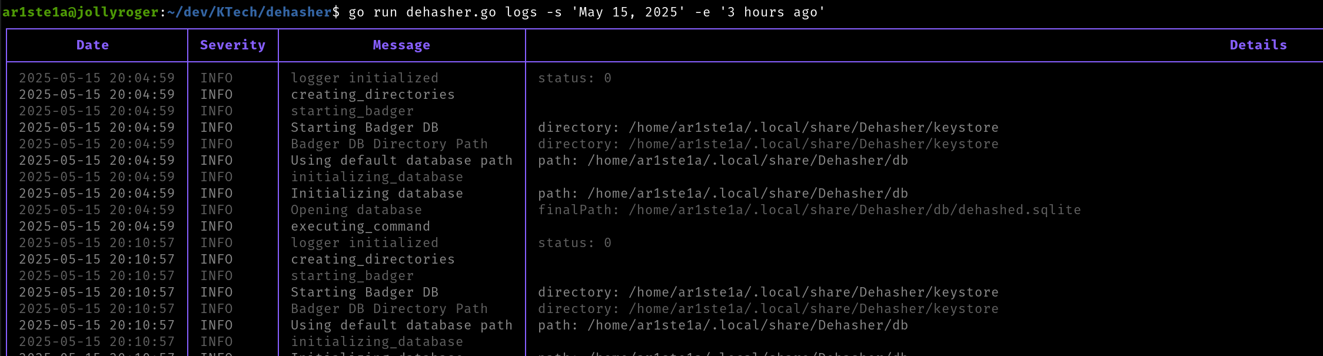This screenshot has height=356, width=1323.
Task: Select 'status: 0' in the 20:04:59 row
Action: pyautogui.click(x=574, y=78)
